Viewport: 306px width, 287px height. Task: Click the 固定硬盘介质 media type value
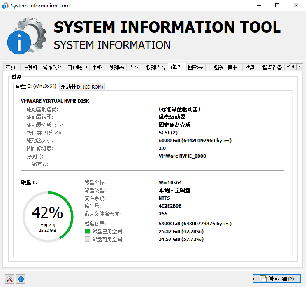coord(174,125)
